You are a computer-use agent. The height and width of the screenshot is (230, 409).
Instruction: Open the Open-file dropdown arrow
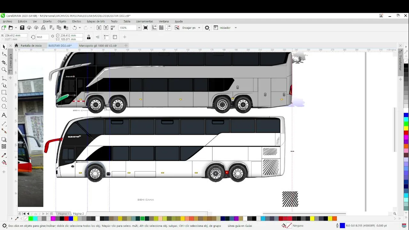coord(15,28)
